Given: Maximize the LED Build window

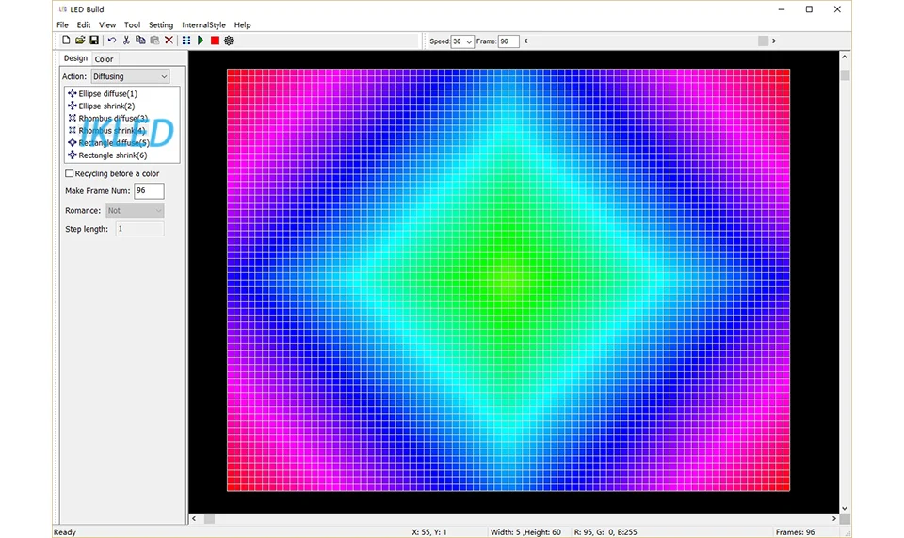Looking at the screenshot, I should (x=809, y=9).
